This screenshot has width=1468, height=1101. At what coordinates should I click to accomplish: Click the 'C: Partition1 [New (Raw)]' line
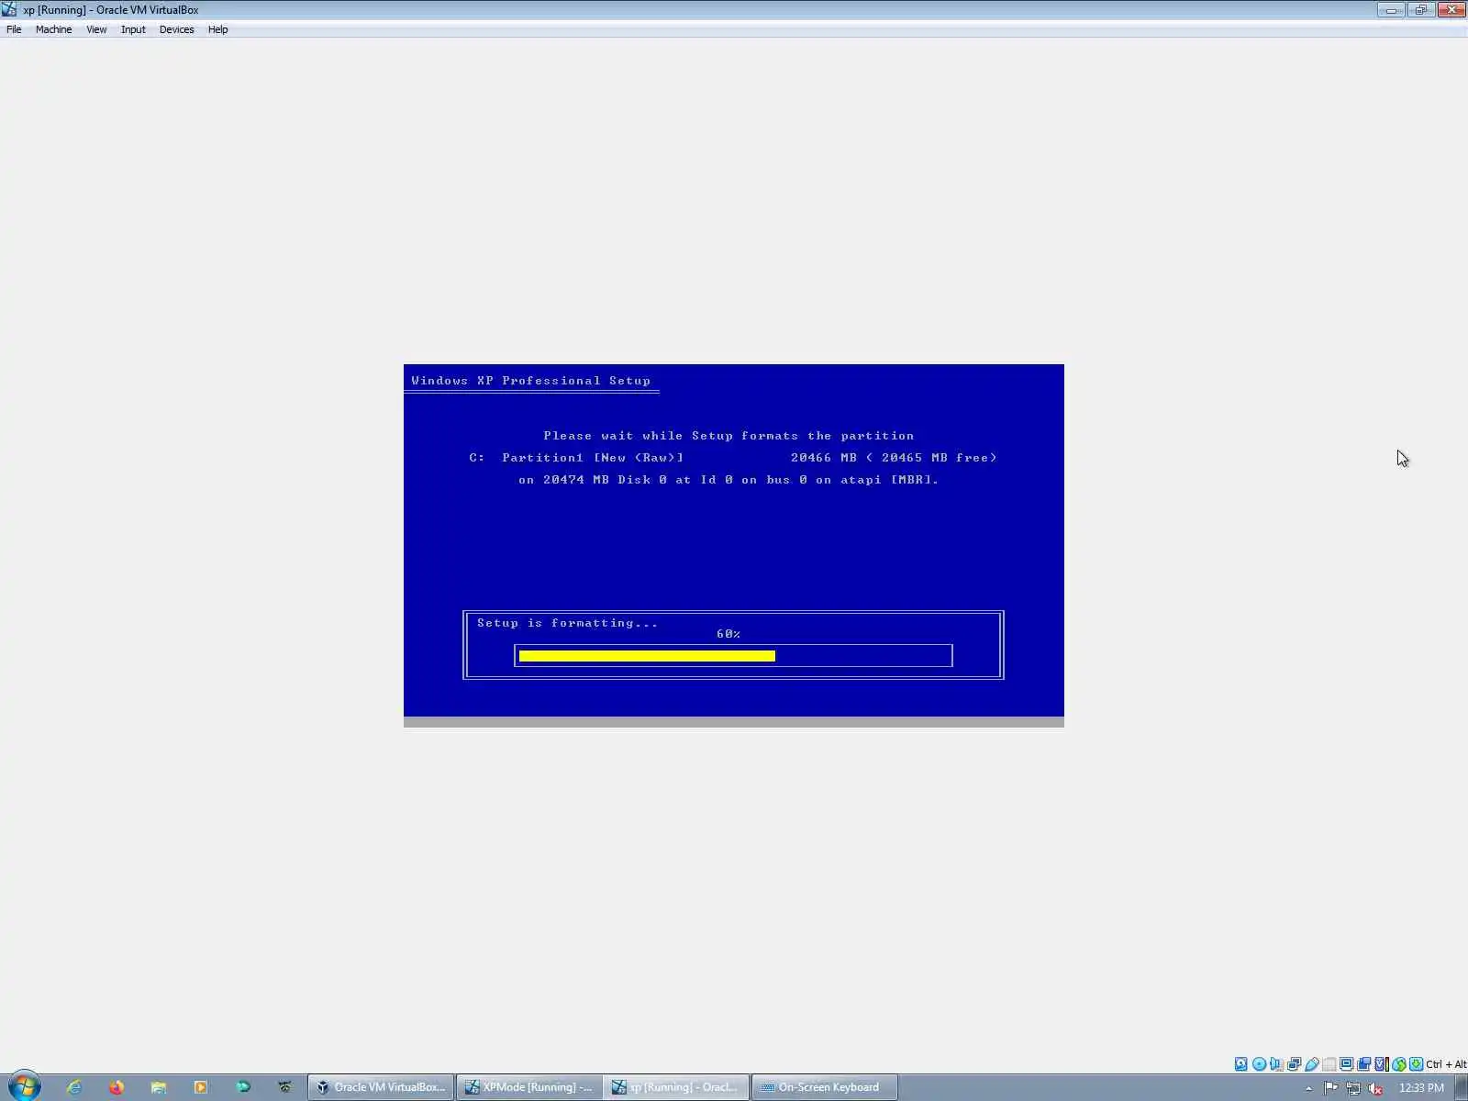pos(733,458)
